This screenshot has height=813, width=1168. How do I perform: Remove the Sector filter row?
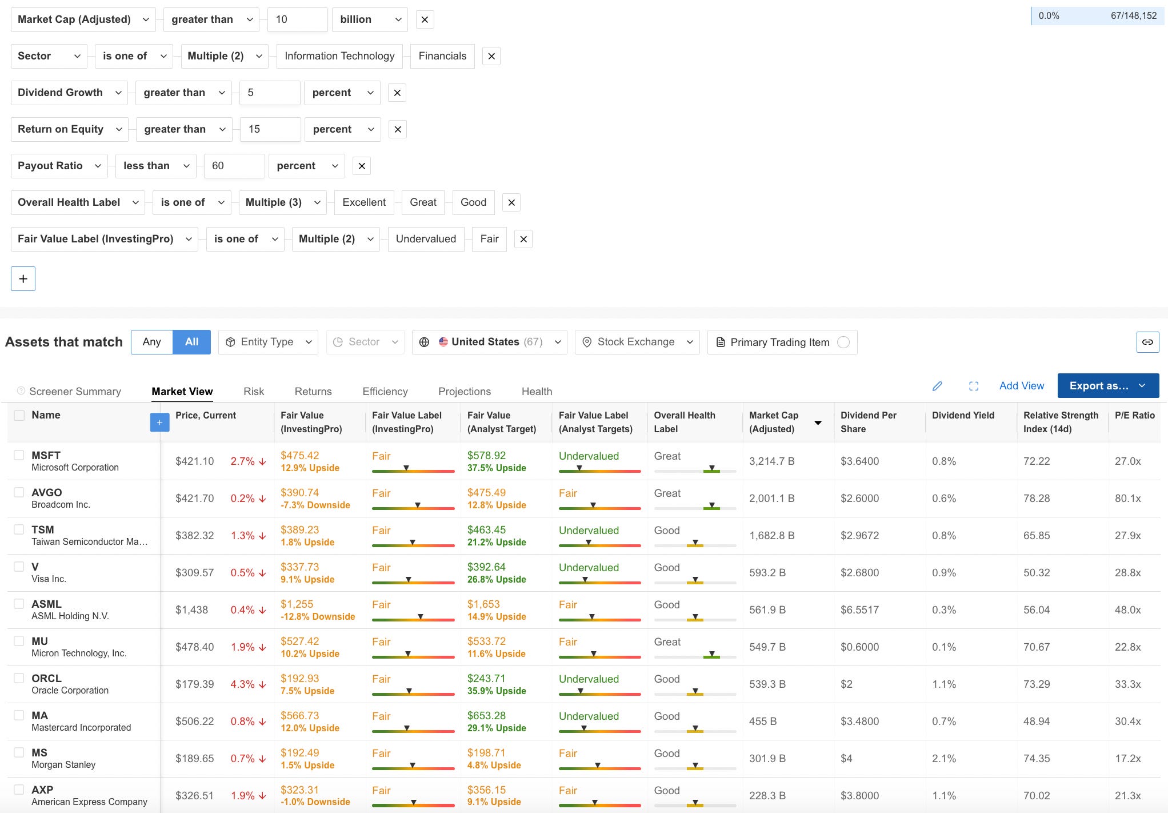tap(491, 56)
